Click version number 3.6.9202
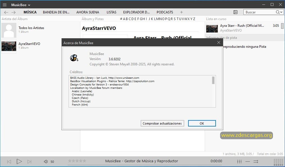285x167 pixels. [115, 59]
